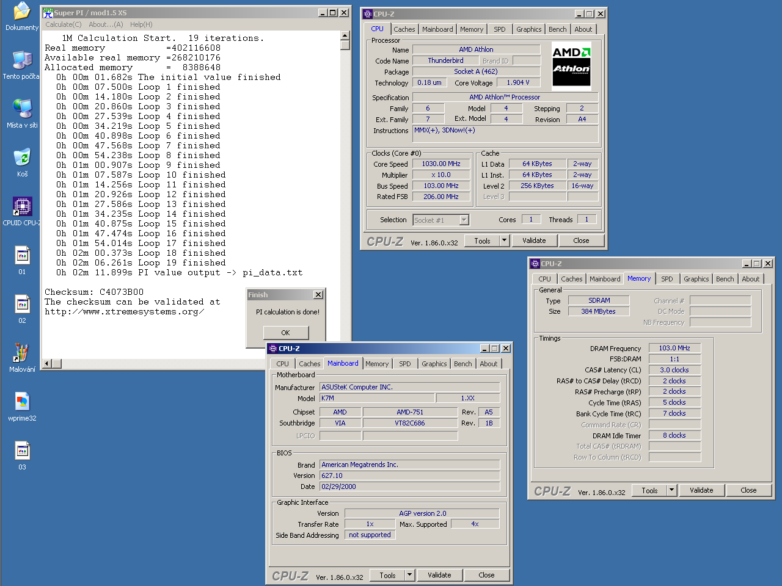Switch to SPD tab in Memory window
Image resolution: width=782 pixels, height=586 pixels.
[667, 279]
